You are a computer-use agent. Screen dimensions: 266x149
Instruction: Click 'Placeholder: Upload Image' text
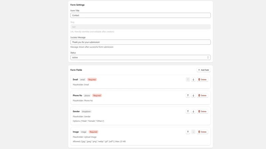tap(85, 137)
